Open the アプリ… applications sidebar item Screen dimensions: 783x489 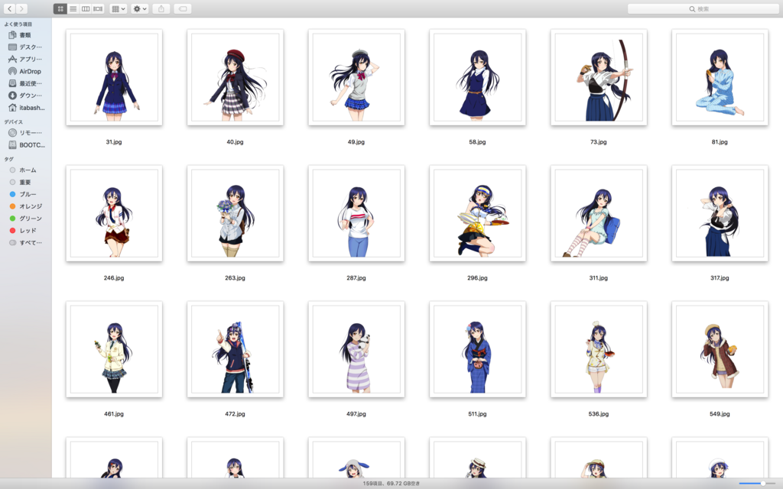pyautogui.click(x=25, y=59)
